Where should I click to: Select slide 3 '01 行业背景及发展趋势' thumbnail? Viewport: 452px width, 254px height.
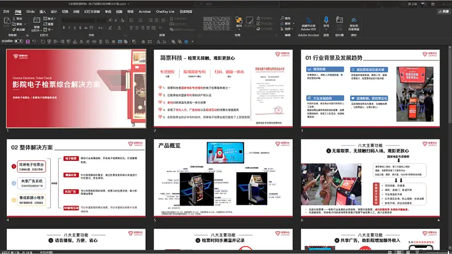coord(370,88)
